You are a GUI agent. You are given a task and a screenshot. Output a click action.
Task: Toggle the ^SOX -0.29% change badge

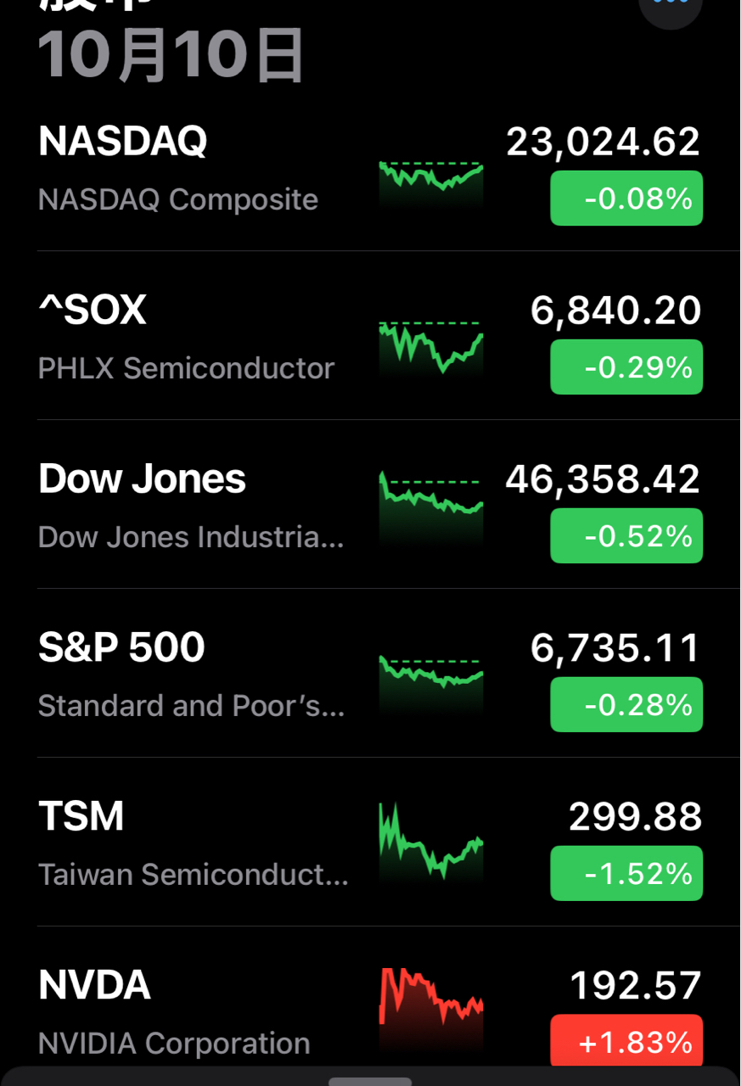pos(626,367)
